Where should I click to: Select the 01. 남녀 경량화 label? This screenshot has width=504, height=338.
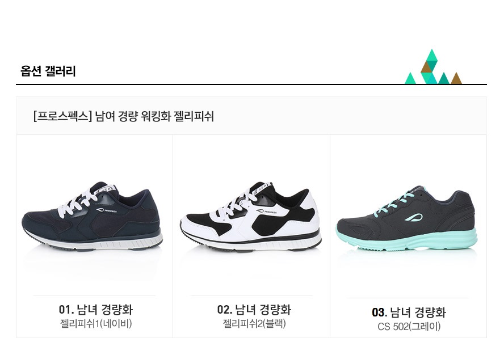click(96, 310)
